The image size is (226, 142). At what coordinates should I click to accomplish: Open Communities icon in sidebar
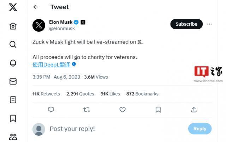13,137
